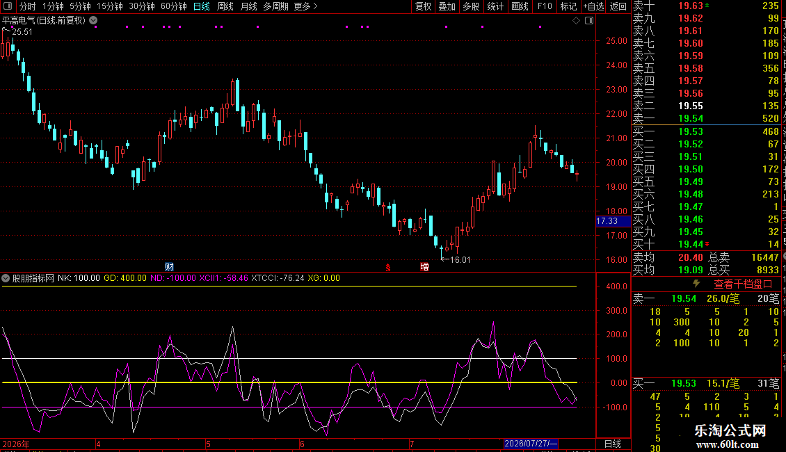Image resolution: width=786 pixels, height=452 pixels.
Task: Add stock to watchlist via +自选
Action: [x=594, y=6]
